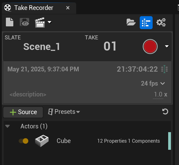Click the revert changes arrow icon
Screen dimensions: 179x165
(x=165, y=112)
